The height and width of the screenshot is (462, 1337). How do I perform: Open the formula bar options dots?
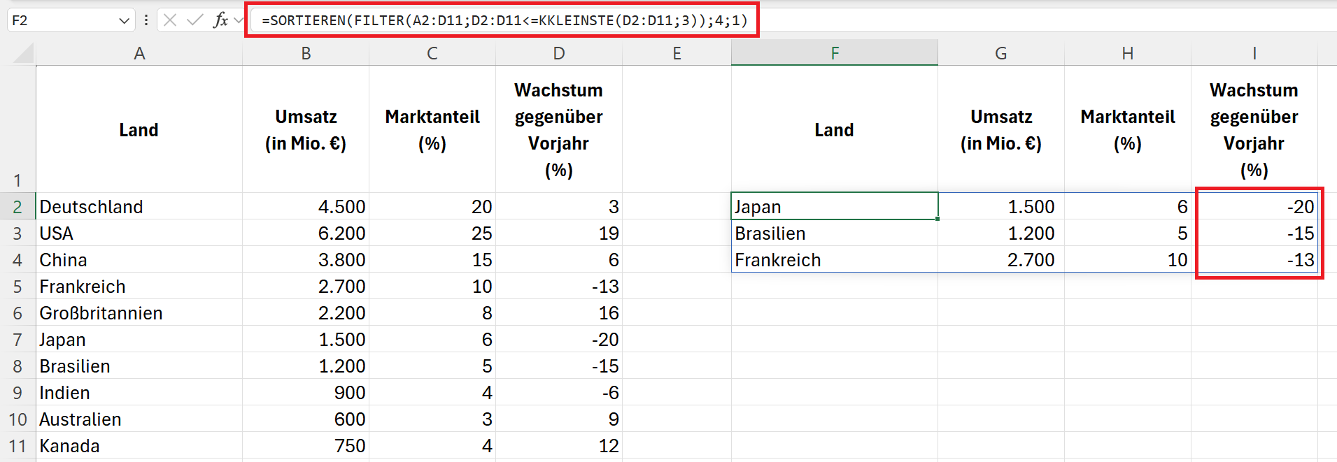(x=146, y=20)
